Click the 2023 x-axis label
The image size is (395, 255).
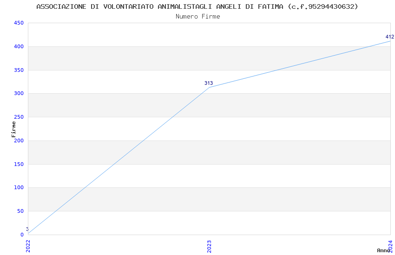tap(209, 246)
